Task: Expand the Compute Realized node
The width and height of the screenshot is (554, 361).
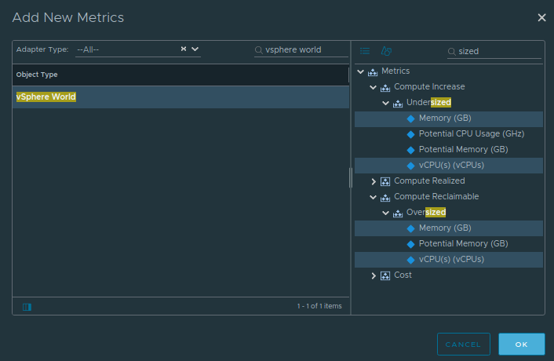Action: tap(373, 181)
